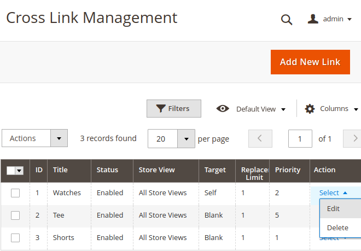Open the per page count dropdown arrow
Screen dimensions: 361x251
187,139
